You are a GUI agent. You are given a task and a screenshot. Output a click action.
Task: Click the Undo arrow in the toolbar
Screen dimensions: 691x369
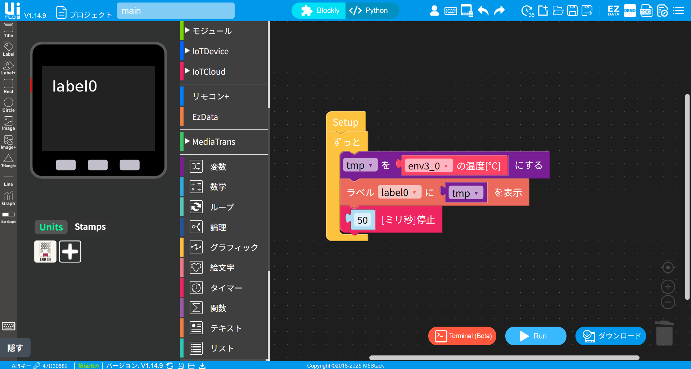(483, 10)
